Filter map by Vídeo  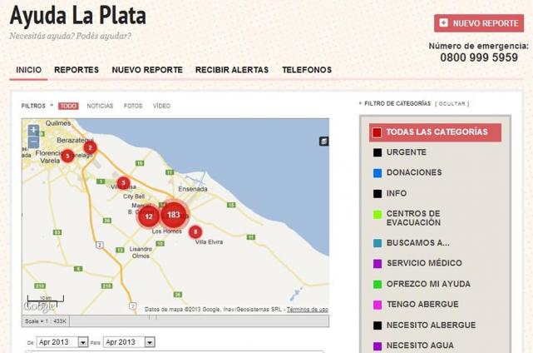click(x=161, y=106)
